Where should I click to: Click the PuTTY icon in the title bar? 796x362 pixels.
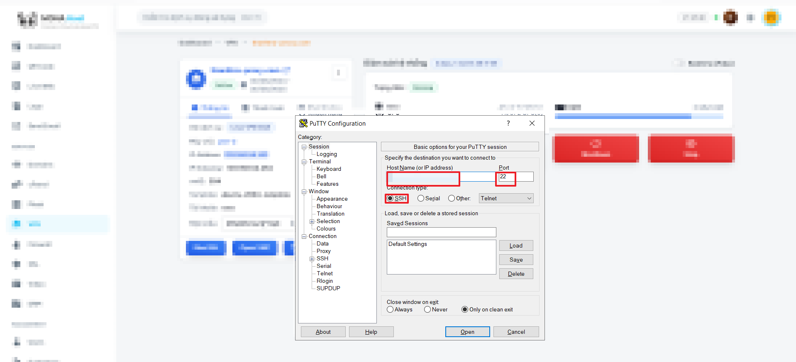[303, 123]
